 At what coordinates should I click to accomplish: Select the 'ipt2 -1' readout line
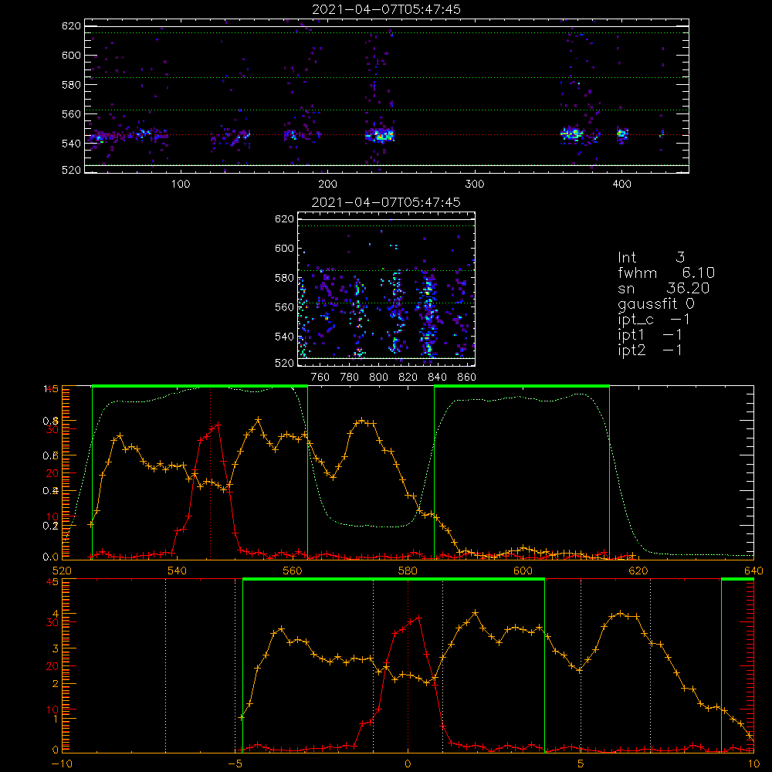click(650, 350)
